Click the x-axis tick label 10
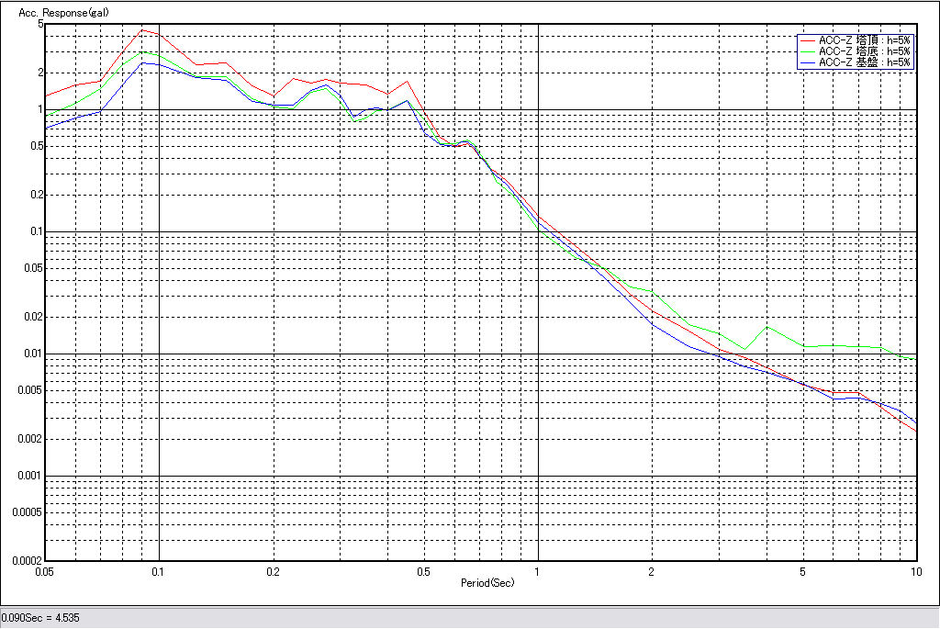Screen dimensions: 940x629 915,571
